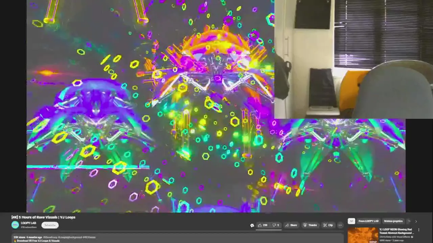Open options menu for VJ LOOP NEON video
The height and width of the screenshot is (243, 433).
(x=419, y=230)
